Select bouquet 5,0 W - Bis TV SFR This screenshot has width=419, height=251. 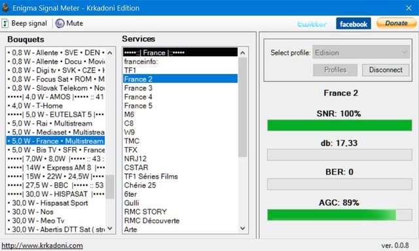(56, 150)
